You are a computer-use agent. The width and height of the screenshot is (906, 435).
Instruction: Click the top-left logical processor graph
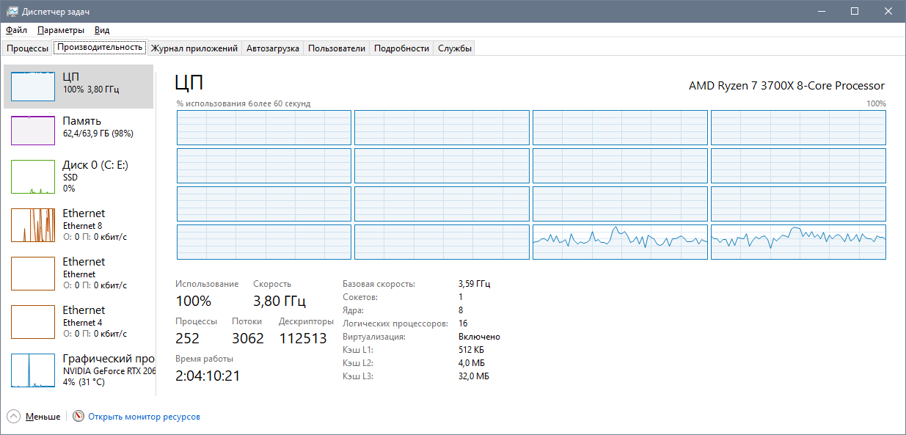point(264,128)
